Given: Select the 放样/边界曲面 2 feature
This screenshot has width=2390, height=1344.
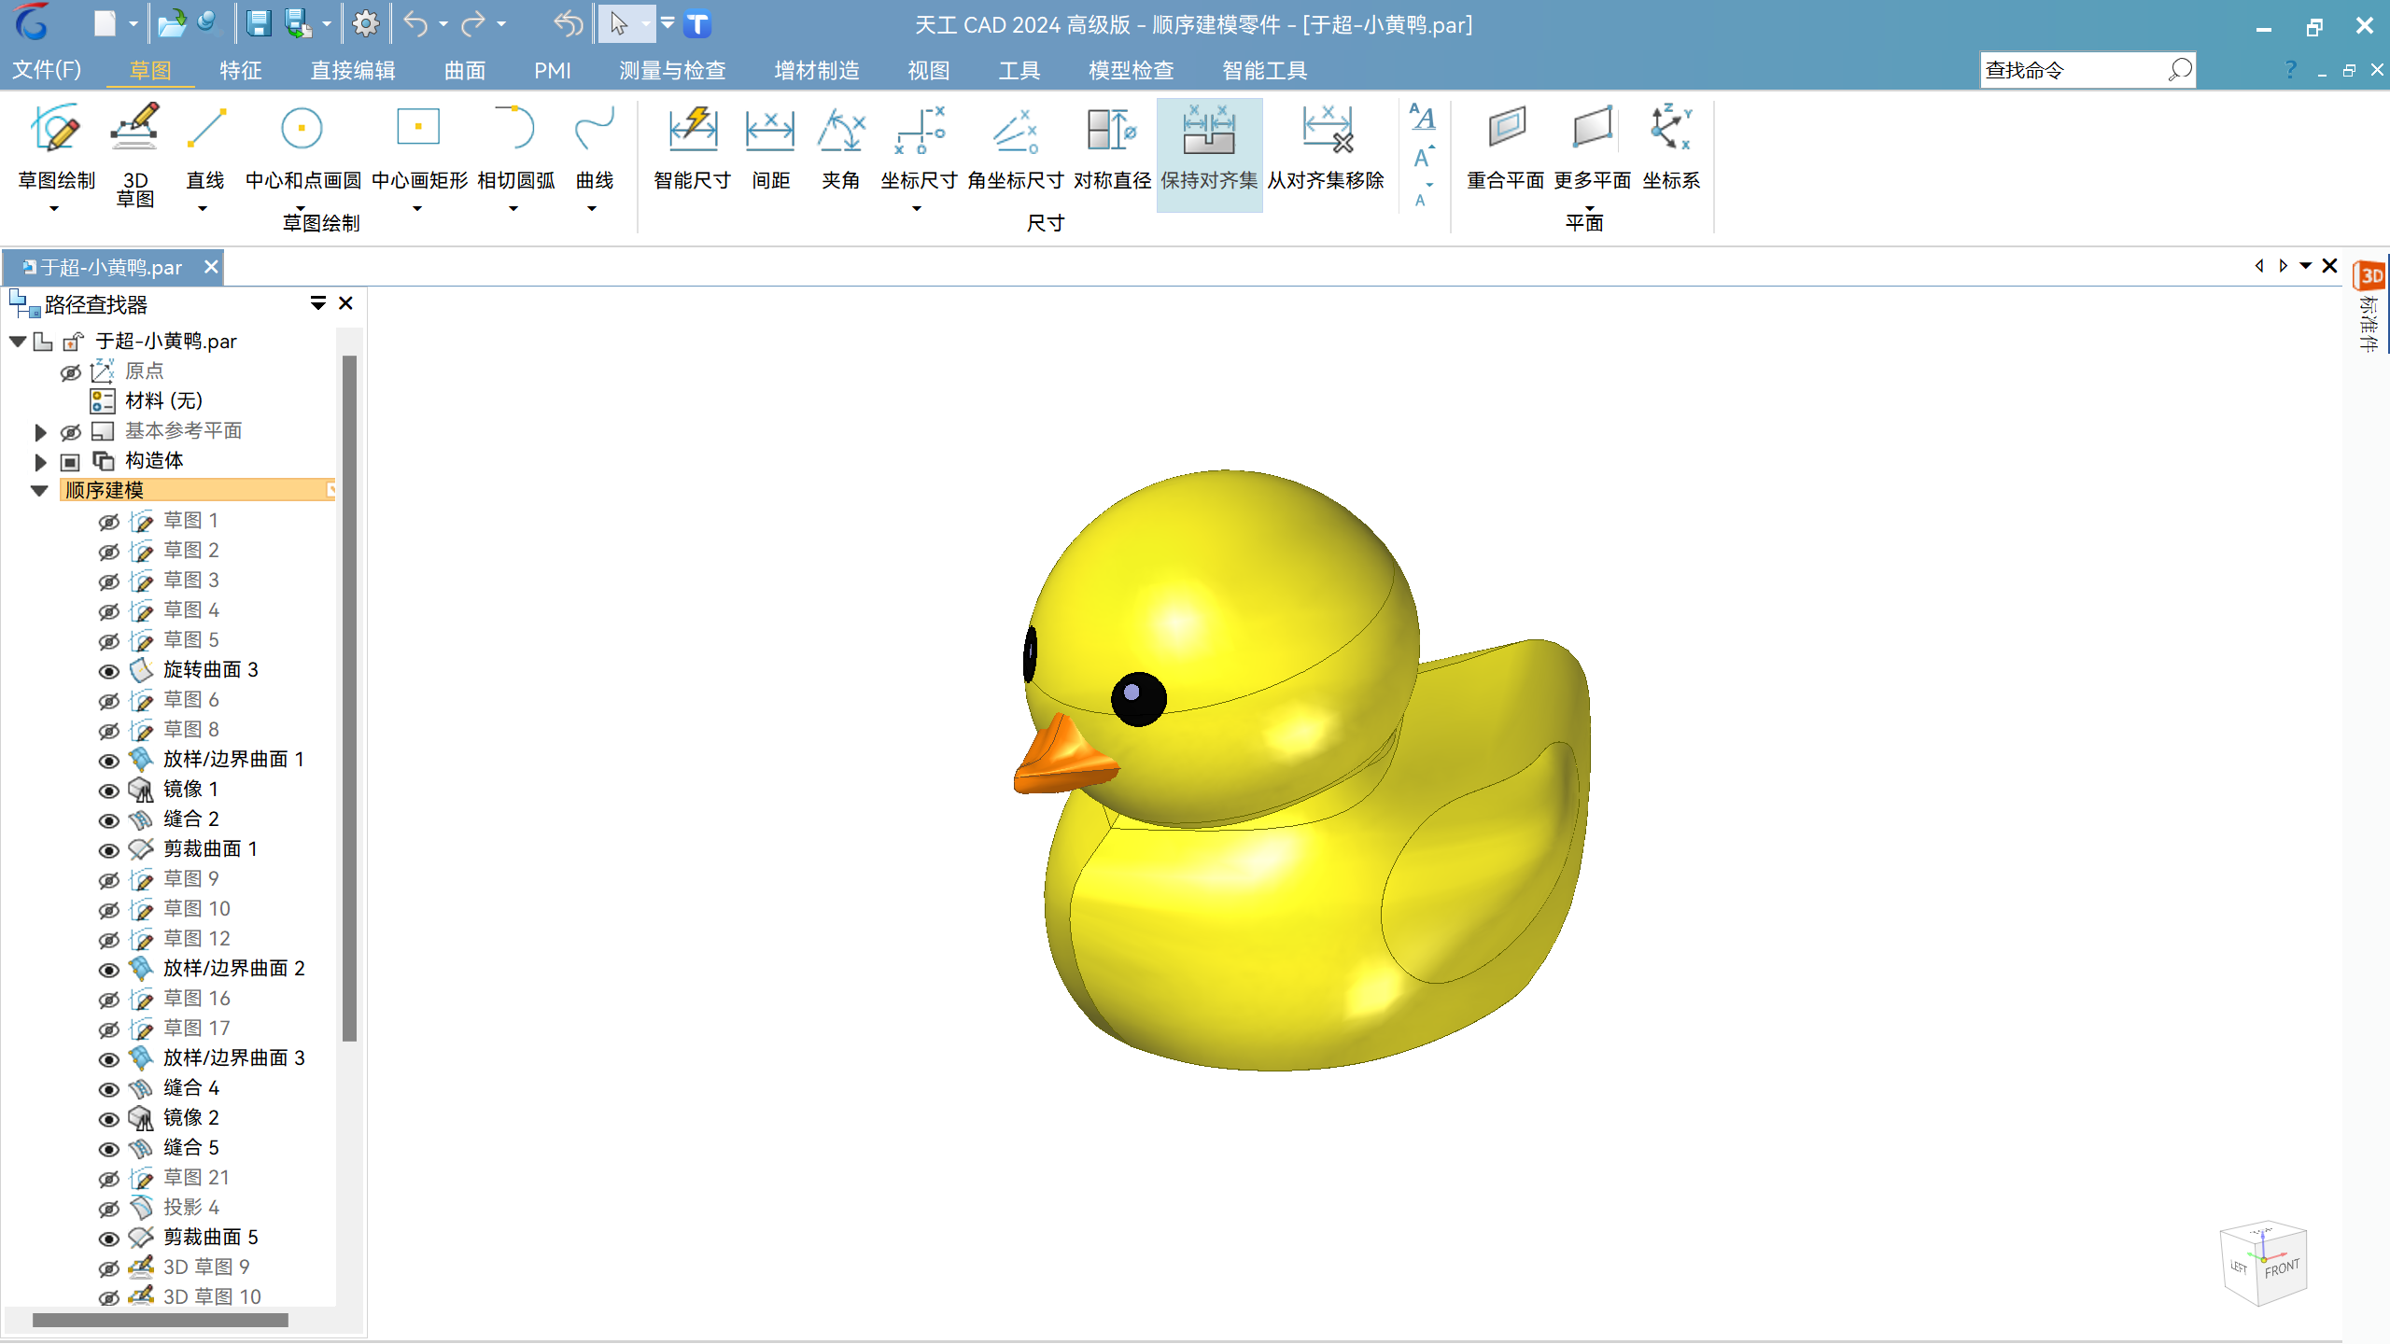Looking at the screenshot, I should (x=233, y=968).
